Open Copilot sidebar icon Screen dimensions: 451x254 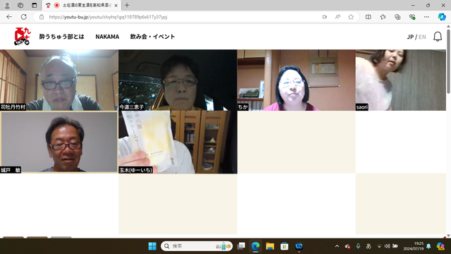(442, 17)
